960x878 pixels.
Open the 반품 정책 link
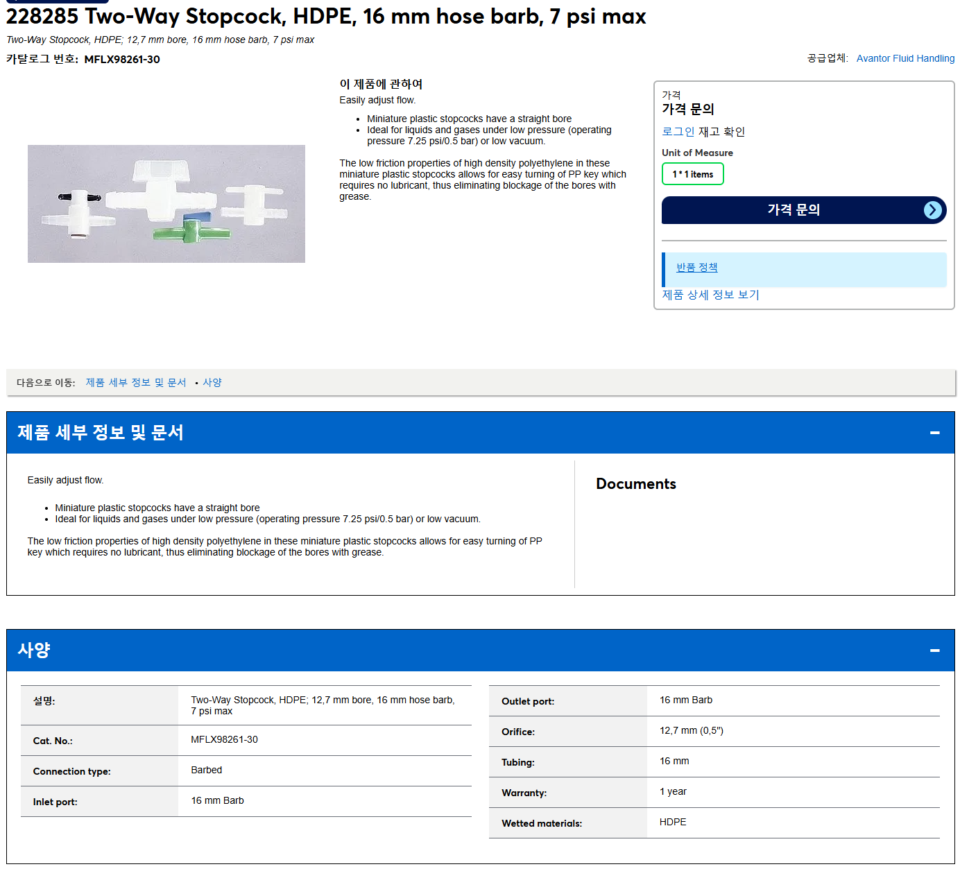696,268
